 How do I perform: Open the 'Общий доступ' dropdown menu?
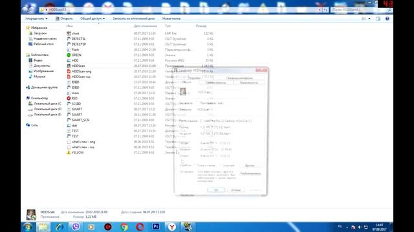click(x=93, y=19)
